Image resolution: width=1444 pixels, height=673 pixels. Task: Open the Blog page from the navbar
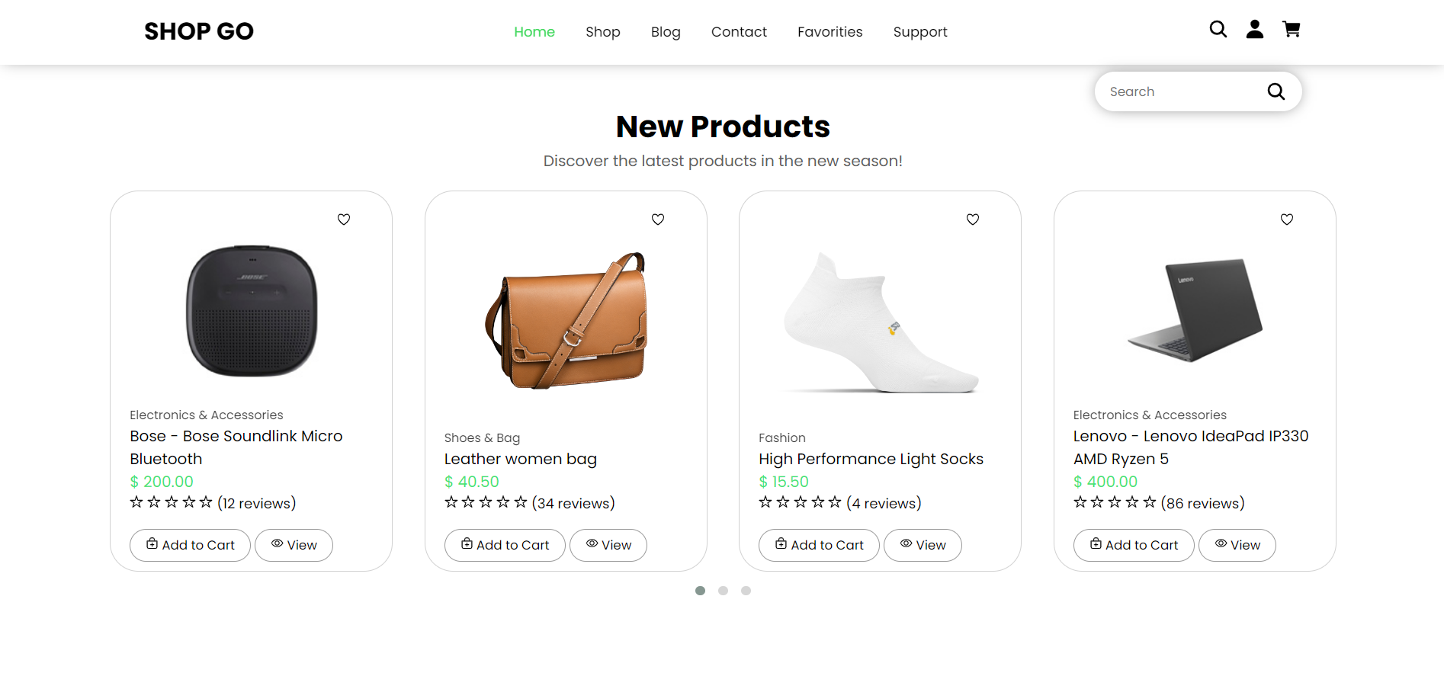[665, 32]
